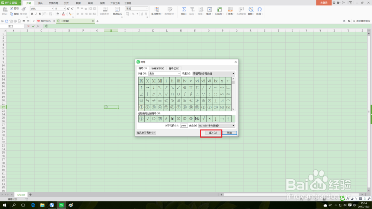The width and height of the screenshot is (372, 209).
Task: Click the 字符代码 character code field
Action: [184, 126]
